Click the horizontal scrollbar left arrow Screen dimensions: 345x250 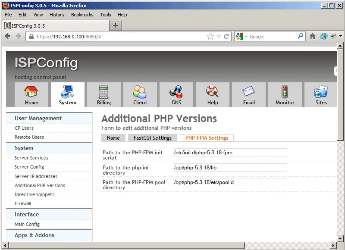5,245
